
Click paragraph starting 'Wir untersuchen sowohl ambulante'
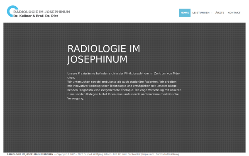[124, 90]
